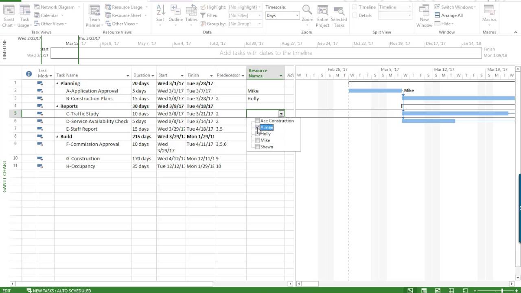
Task: Enable the Timeline checkbox in Split View
Action: coord(355,7)
